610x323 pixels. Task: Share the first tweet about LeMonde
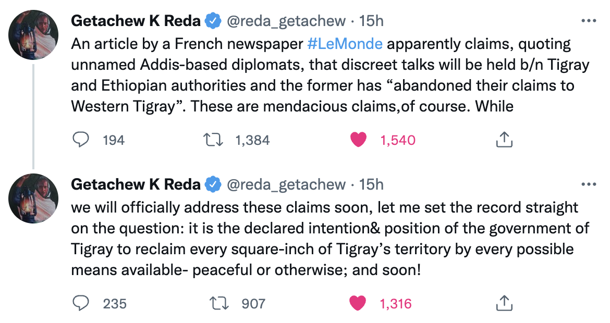pyautogui.click(x=504, y=140)
